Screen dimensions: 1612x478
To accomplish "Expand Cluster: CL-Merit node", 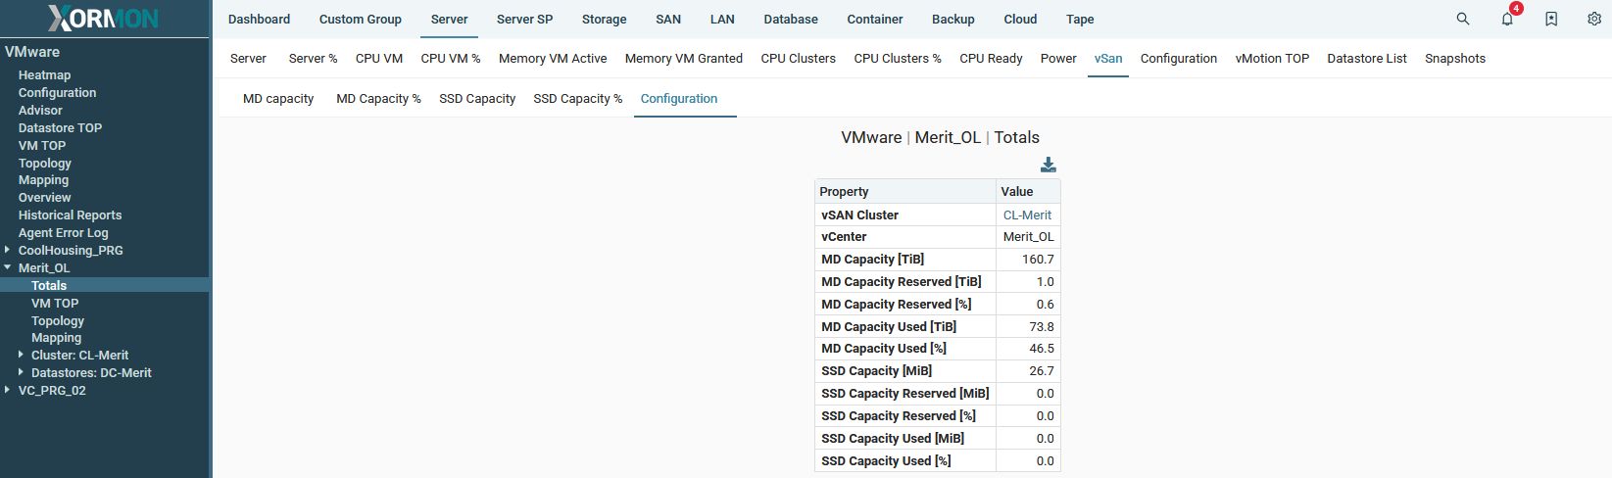I will click(x=22, y=355).
